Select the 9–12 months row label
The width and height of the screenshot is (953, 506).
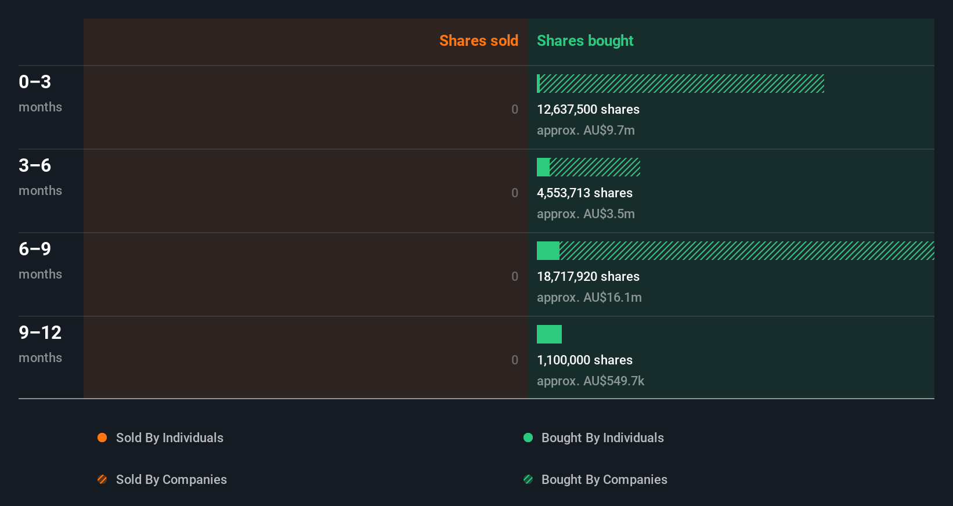point(40,344)
